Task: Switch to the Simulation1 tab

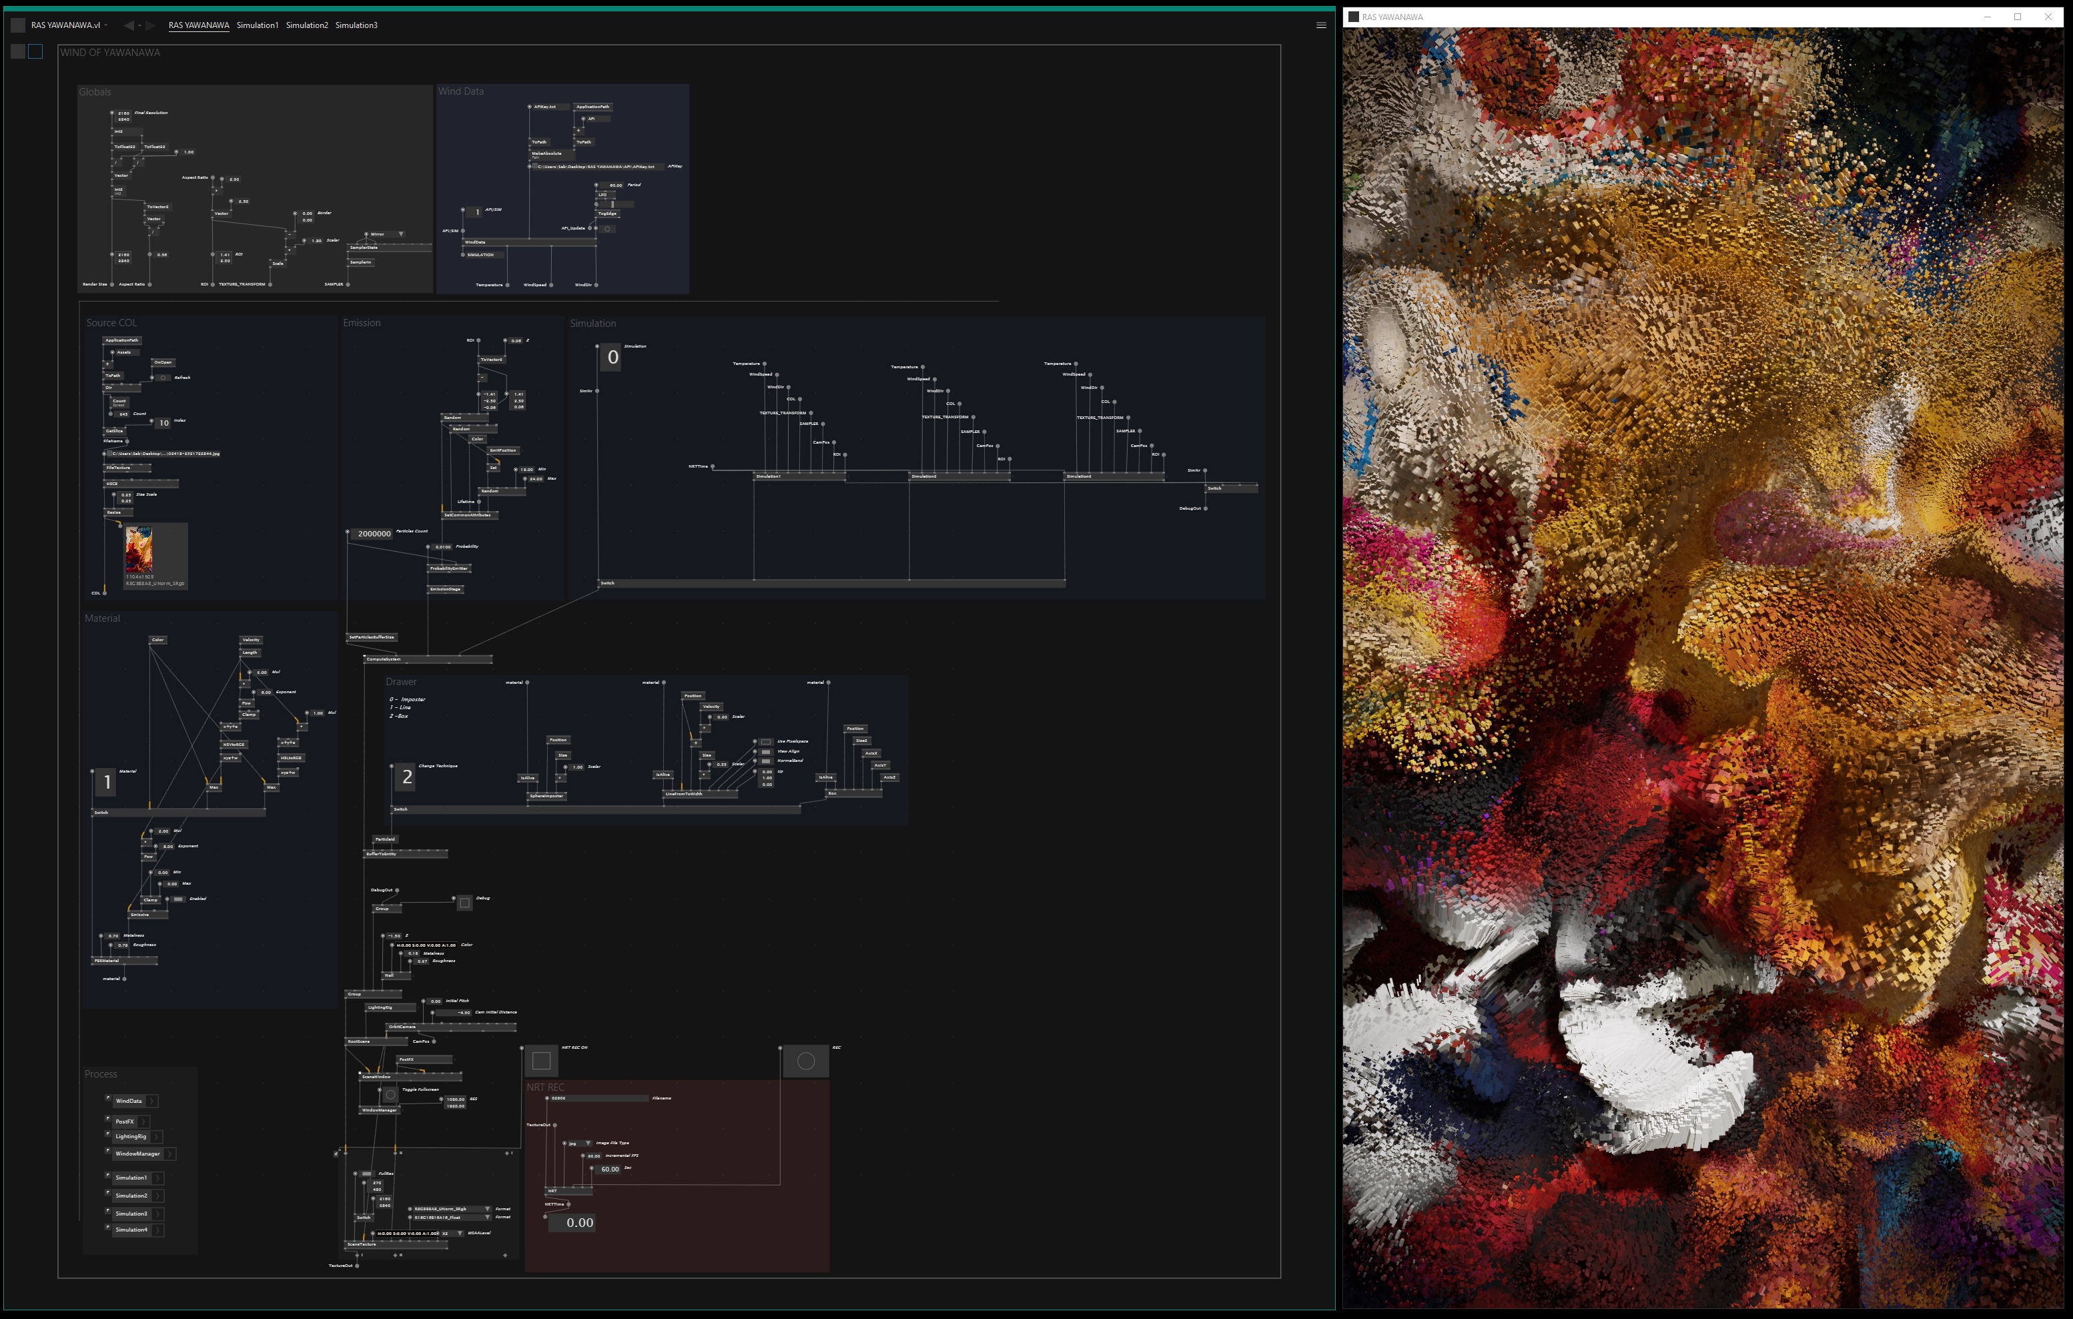Action: pos(258,25)
